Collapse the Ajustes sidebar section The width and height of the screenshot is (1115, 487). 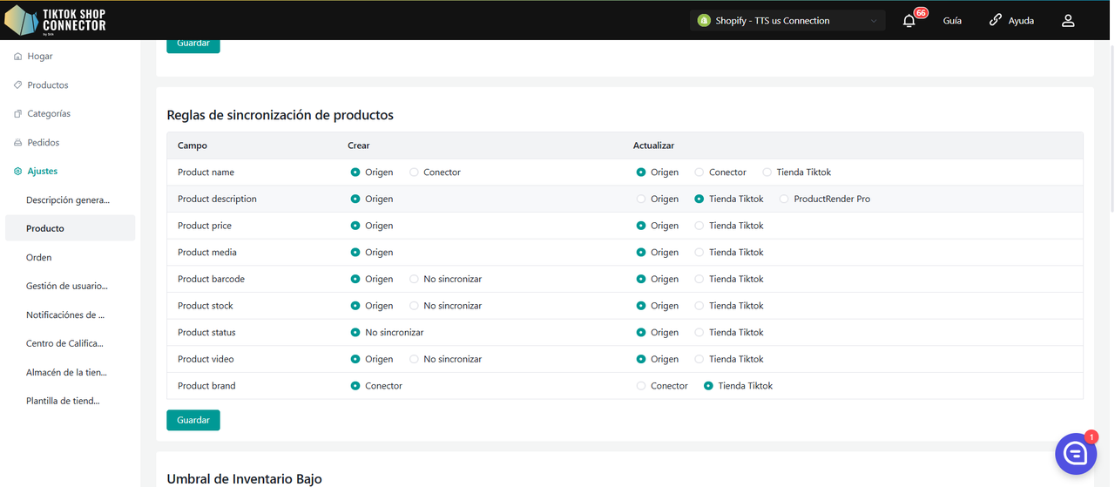[42, 172]
